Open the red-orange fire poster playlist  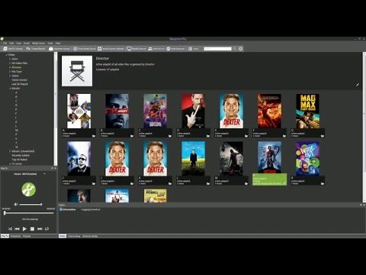pos(269,111)
